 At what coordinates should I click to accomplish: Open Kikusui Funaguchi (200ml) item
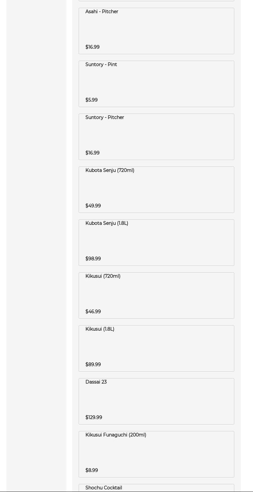[x=156, y=454]
